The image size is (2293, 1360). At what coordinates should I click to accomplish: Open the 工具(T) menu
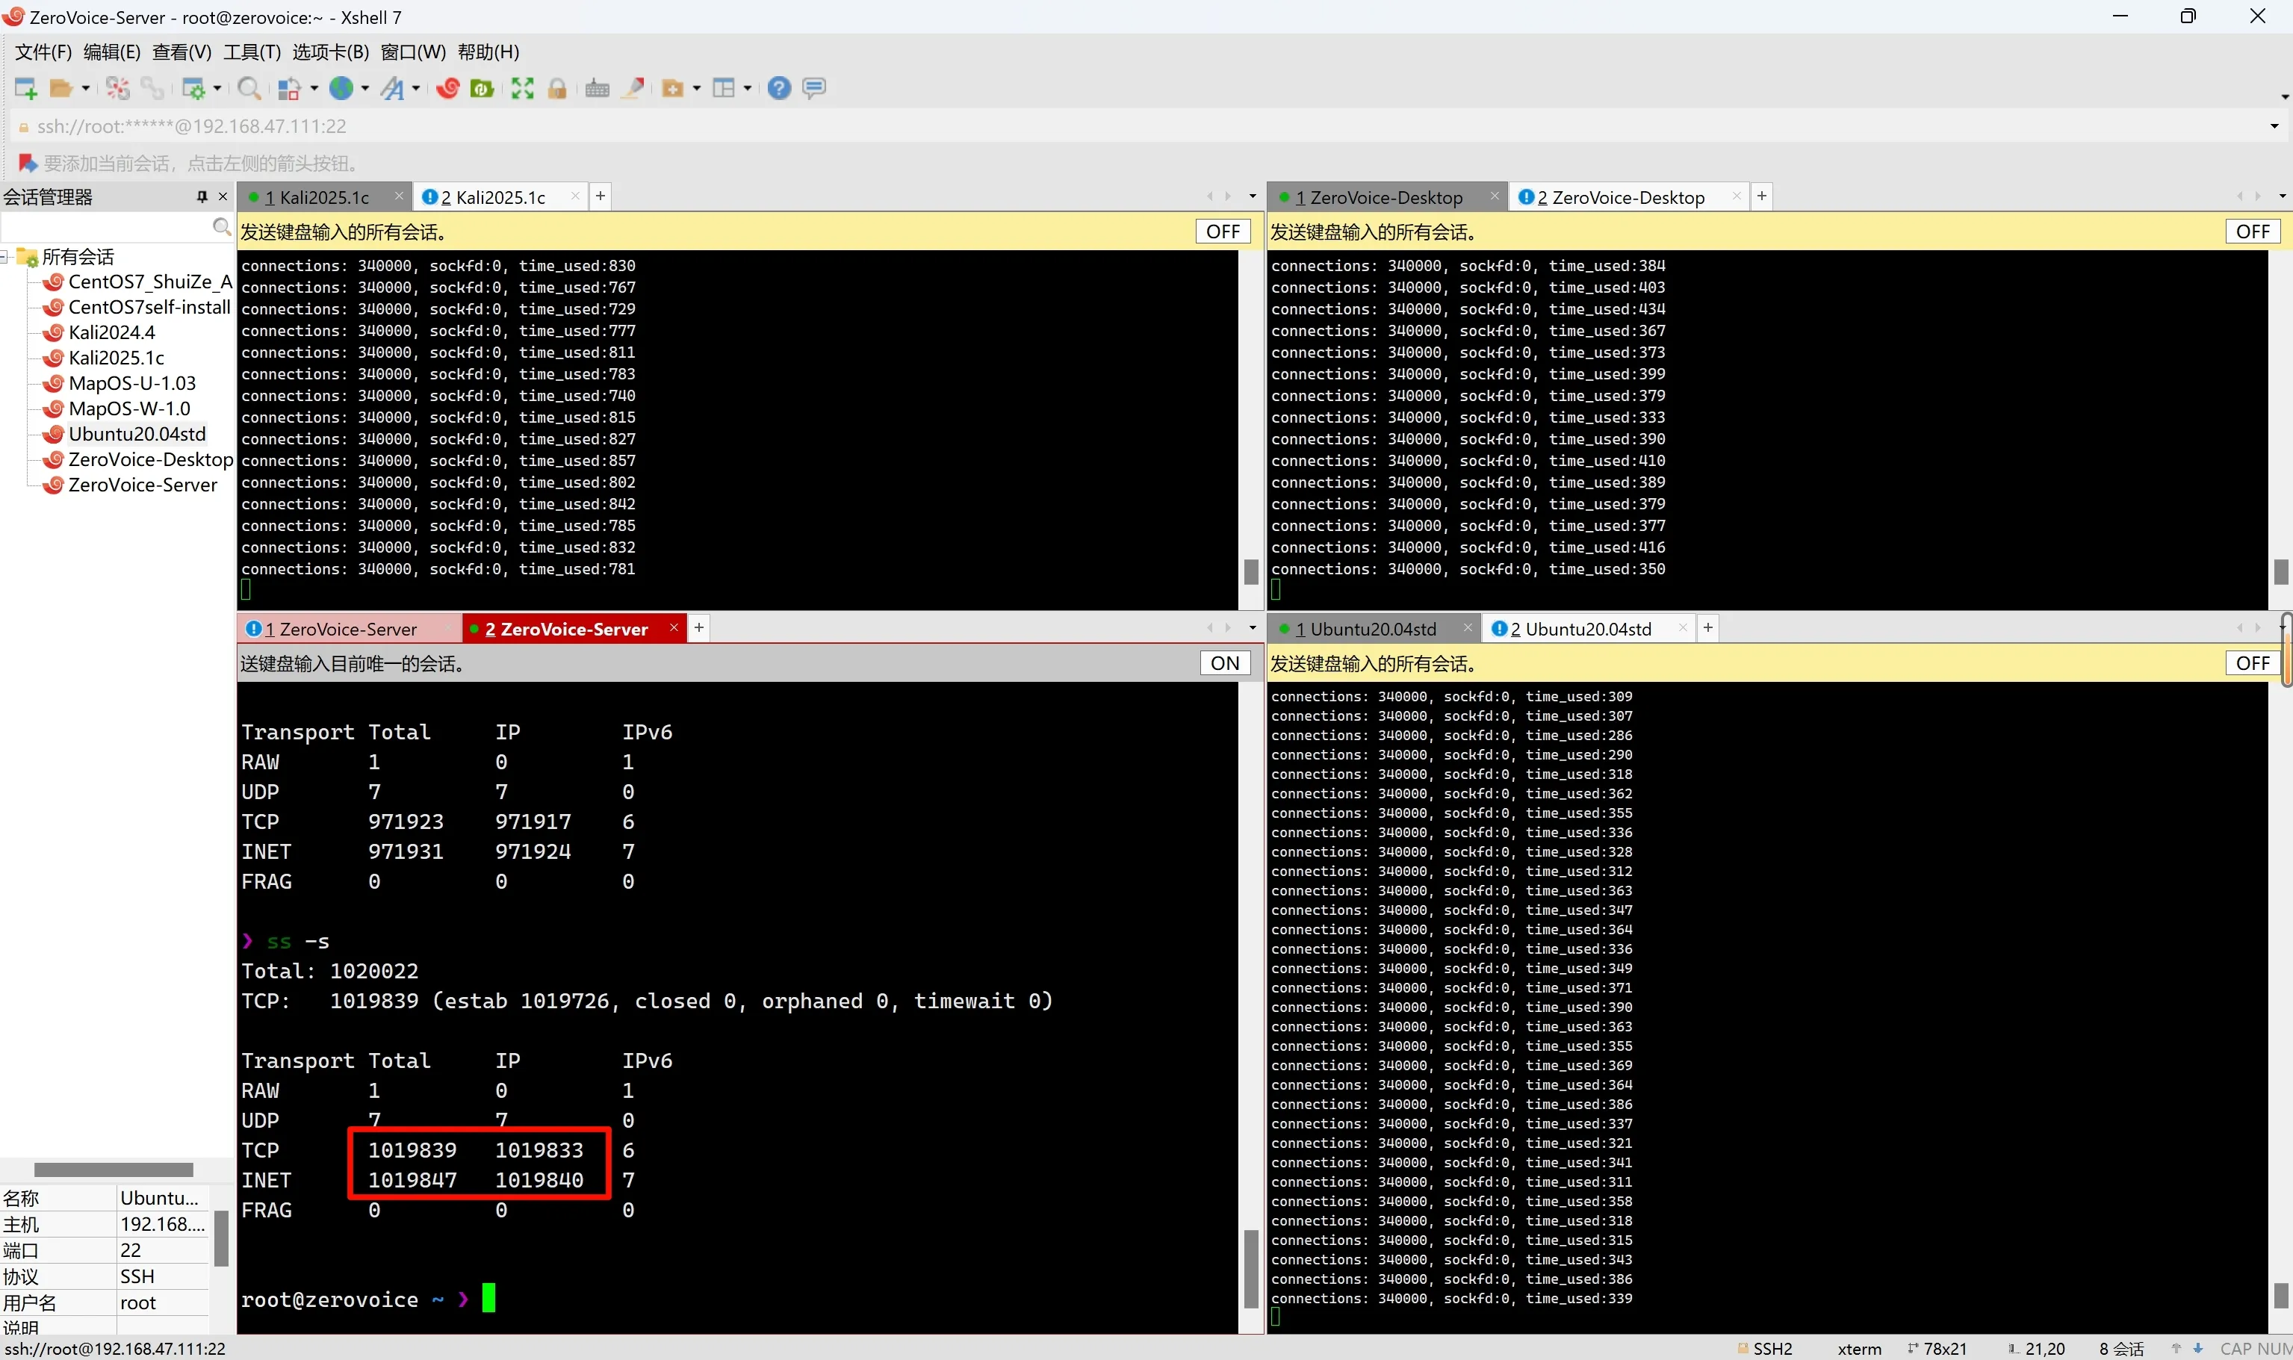251,52
